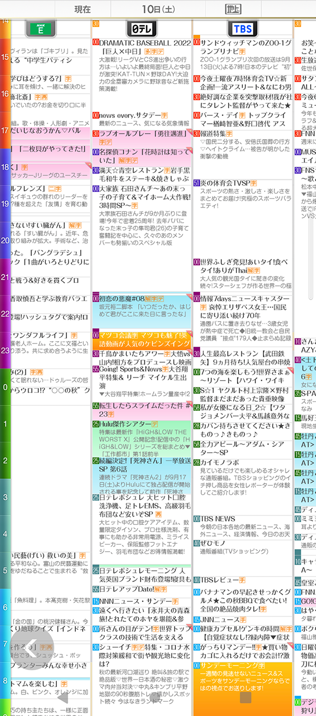Viewport: 316px width, 716px height.
Task: Open 日テレポシュレ 大ヒット口腔洗浄機 listing
Action: tap(141, 528)
